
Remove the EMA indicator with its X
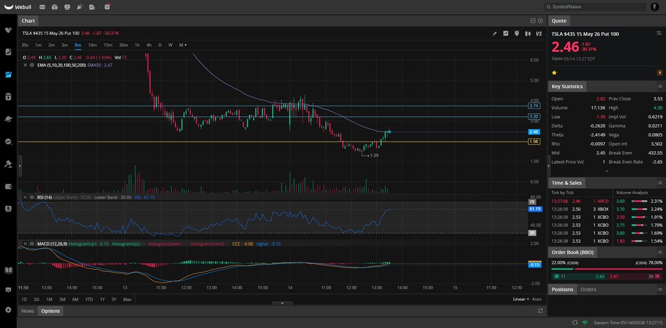[x=24, y=65]
